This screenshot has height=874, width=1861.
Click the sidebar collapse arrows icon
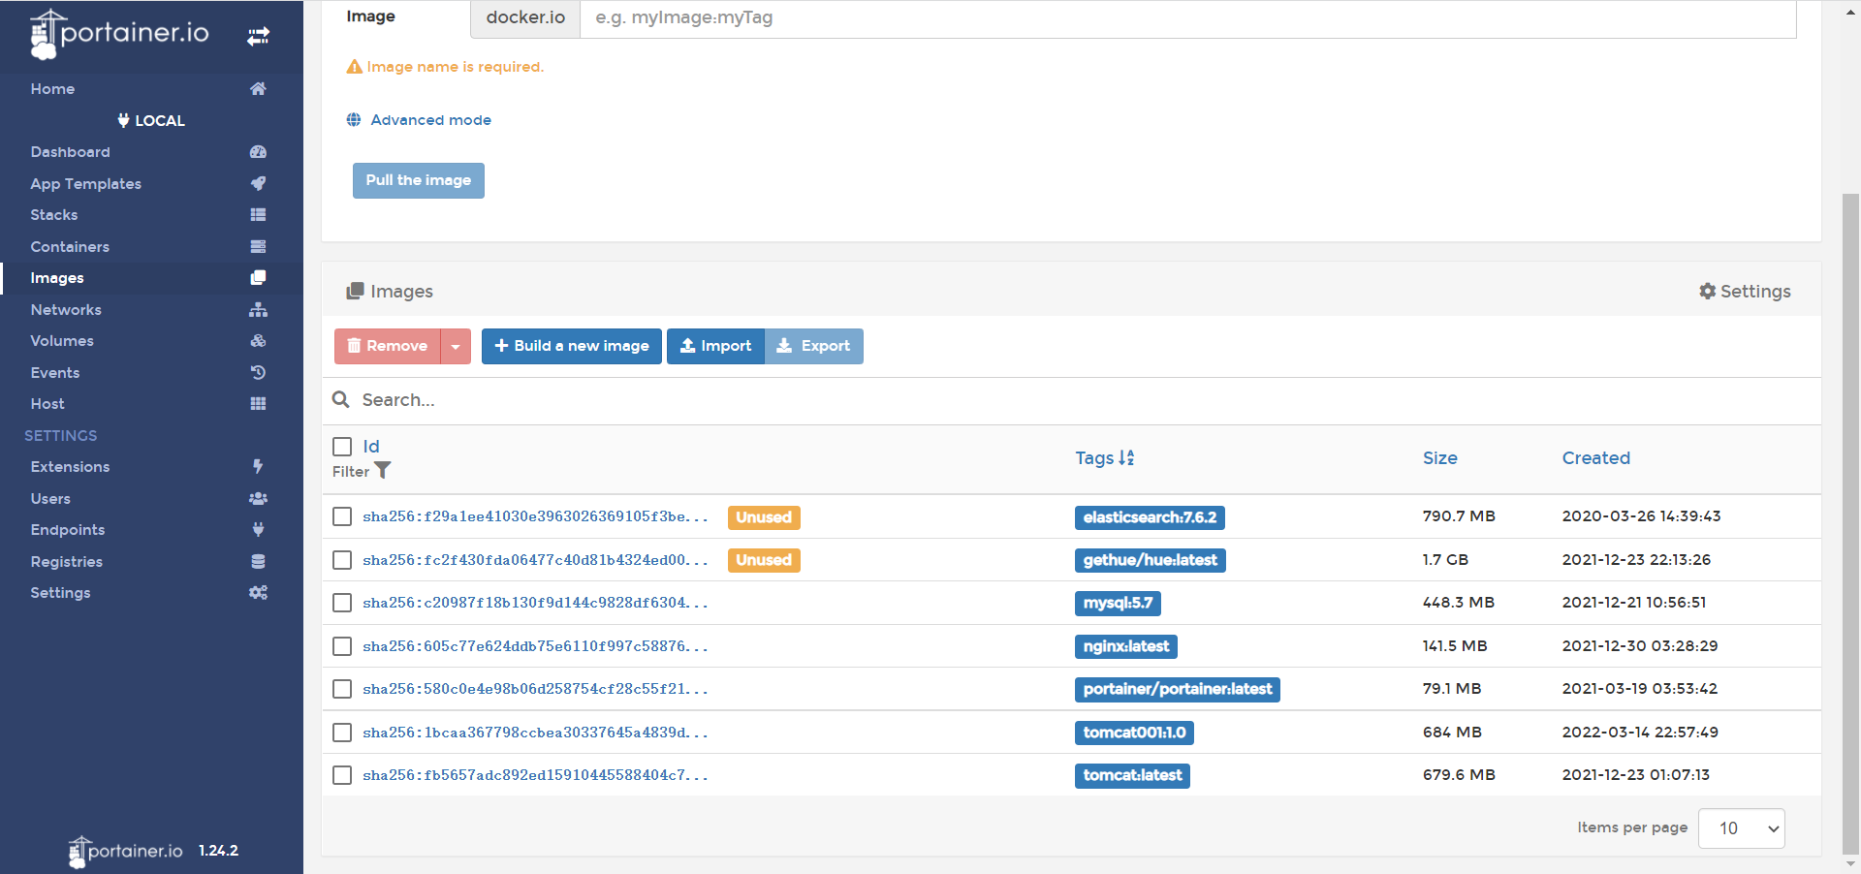tap(258, 37)
